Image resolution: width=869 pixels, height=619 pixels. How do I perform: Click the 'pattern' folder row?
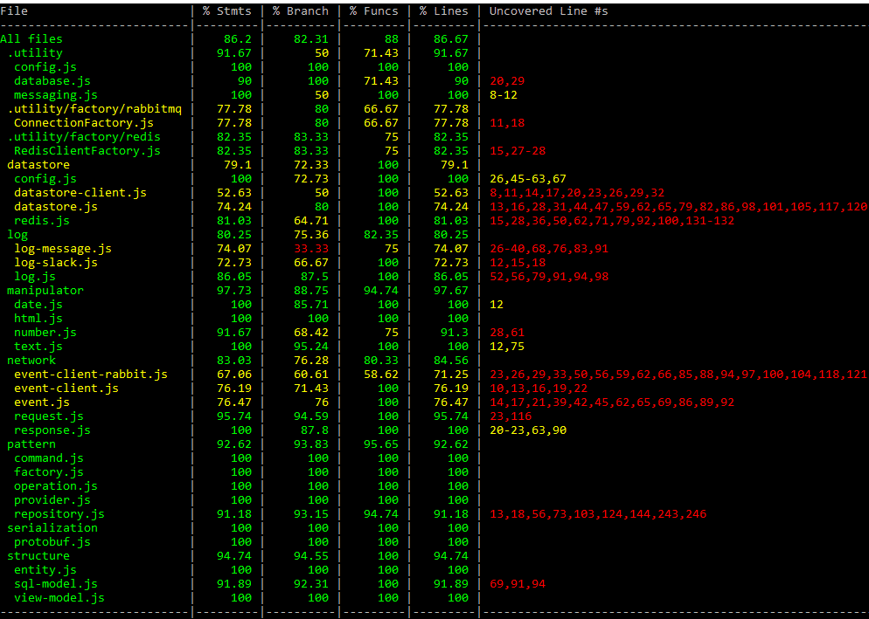[31, 444]
